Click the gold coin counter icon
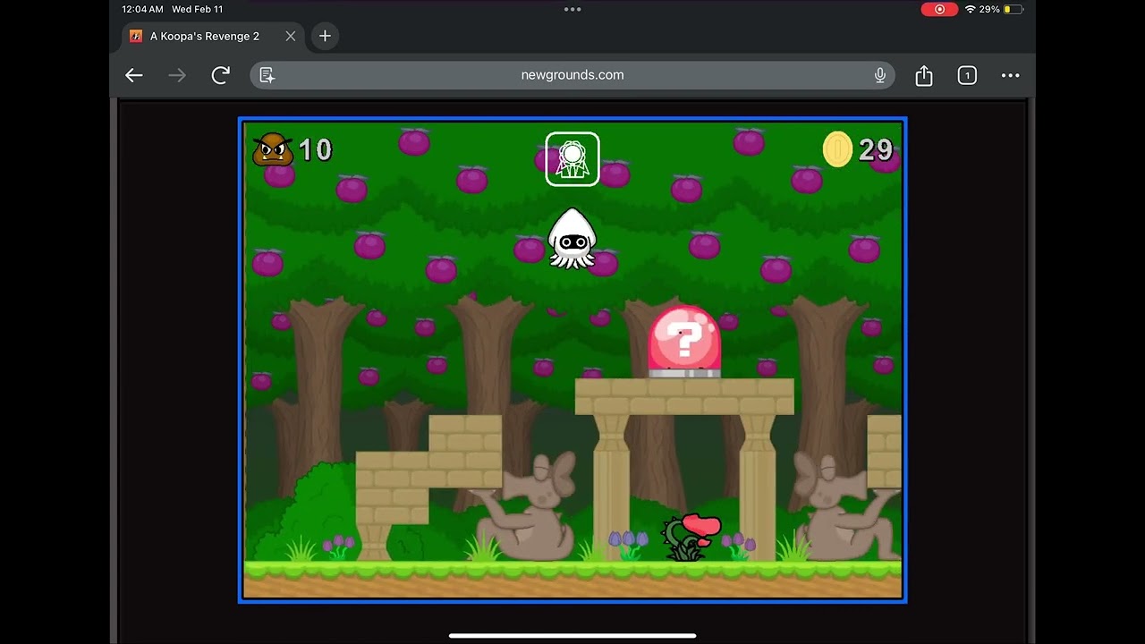The height and width of the screenshot is (644, 1145). pos(837,149)
